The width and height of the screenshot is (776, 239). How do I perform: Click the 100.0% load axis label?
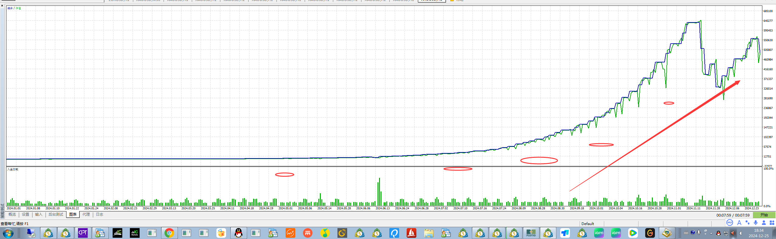768,169
